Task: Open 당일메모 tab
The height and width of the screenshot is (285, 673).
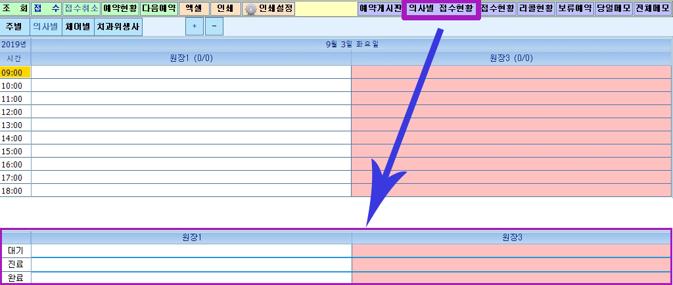Action: (x=614, y=9)
